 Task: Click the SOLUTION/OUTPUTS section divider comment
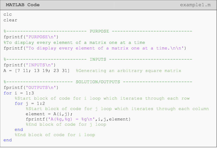click(98, 82)
